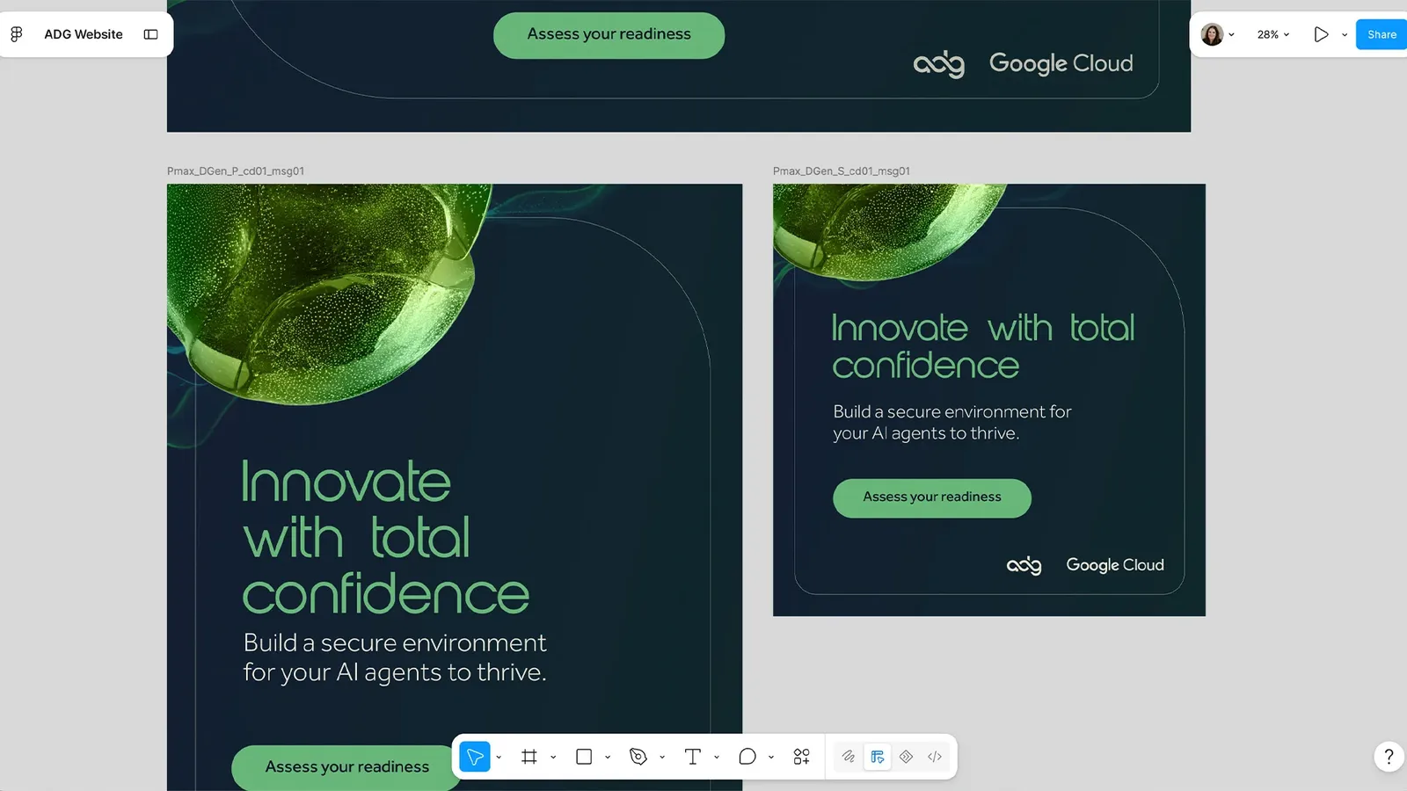Image resolution: width=1407 pixels, height=791 pixels.
Task: Expand the Text tool options chevron
Action: click(x=717, y=758)
